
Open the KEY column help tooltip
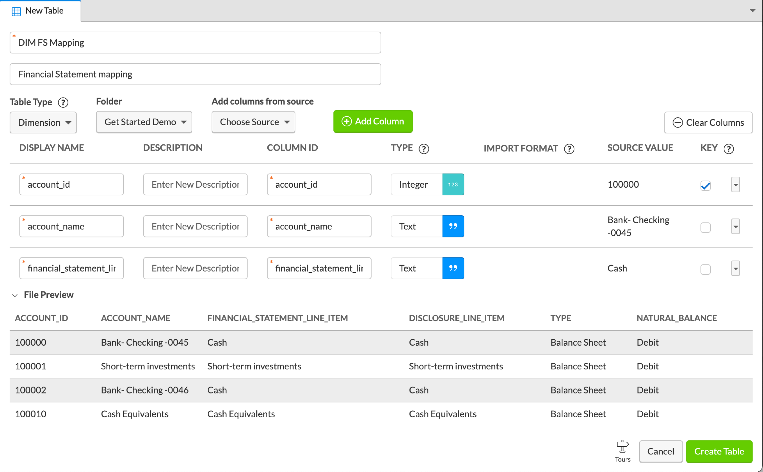(729, 149)
